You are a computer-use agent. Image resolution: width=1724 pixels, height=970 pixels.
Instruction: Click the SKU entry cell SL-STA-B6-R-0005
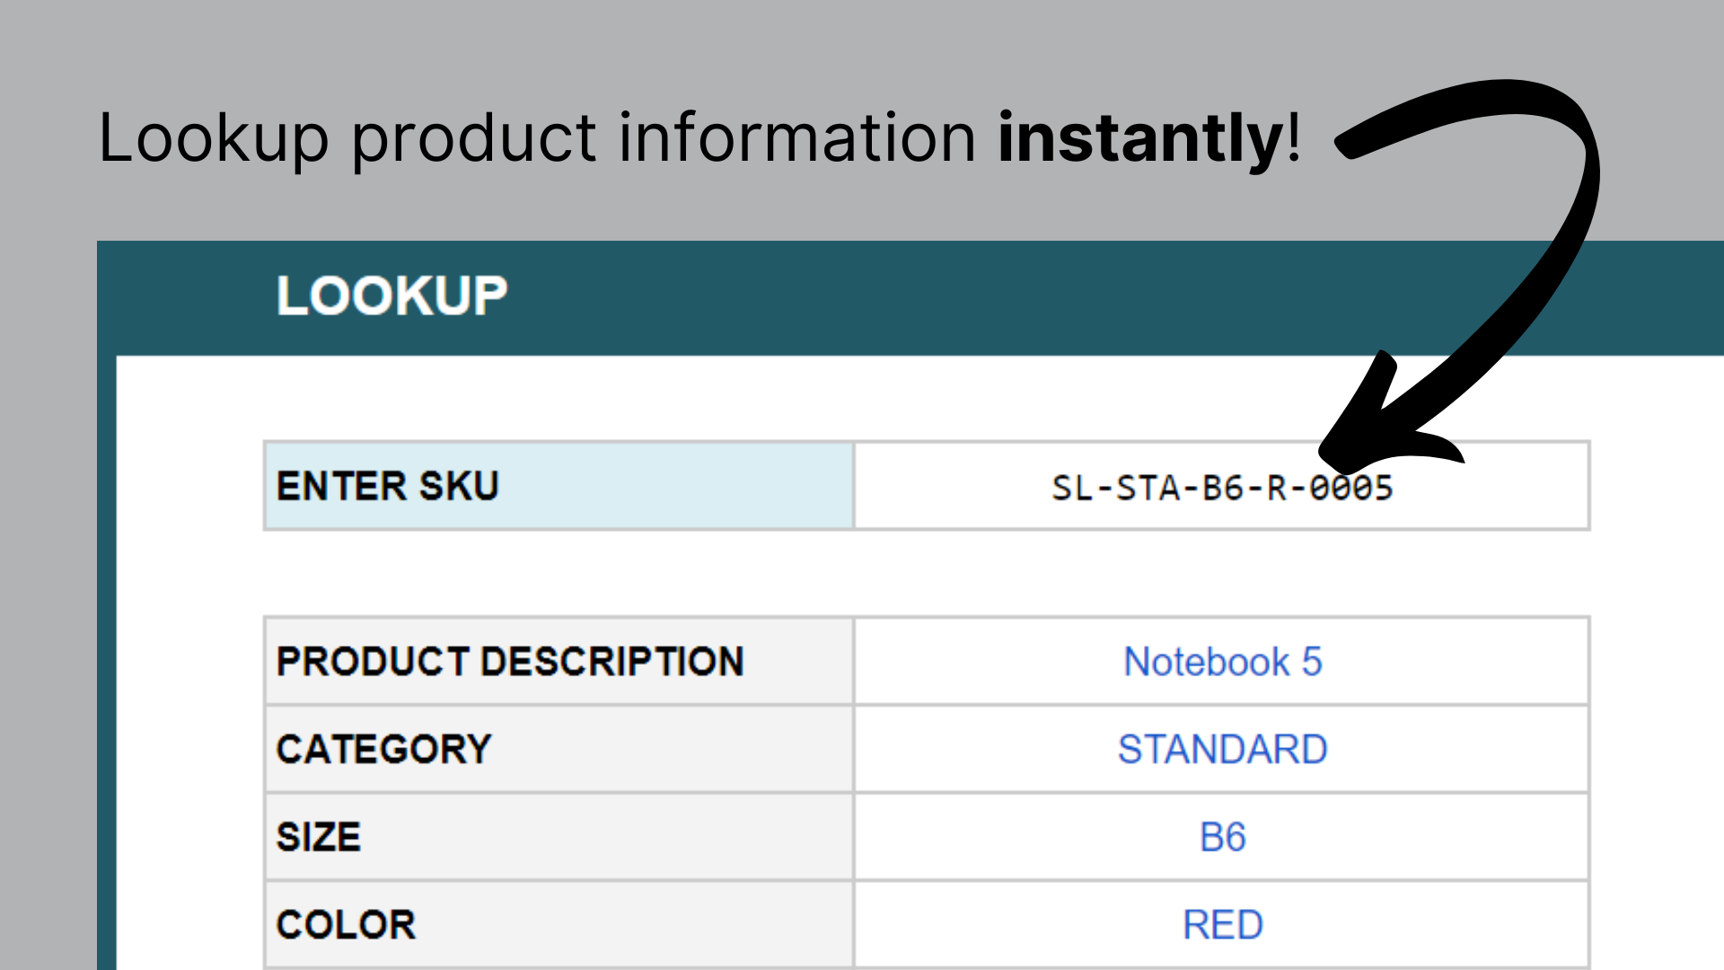[x=1221, y=488]
